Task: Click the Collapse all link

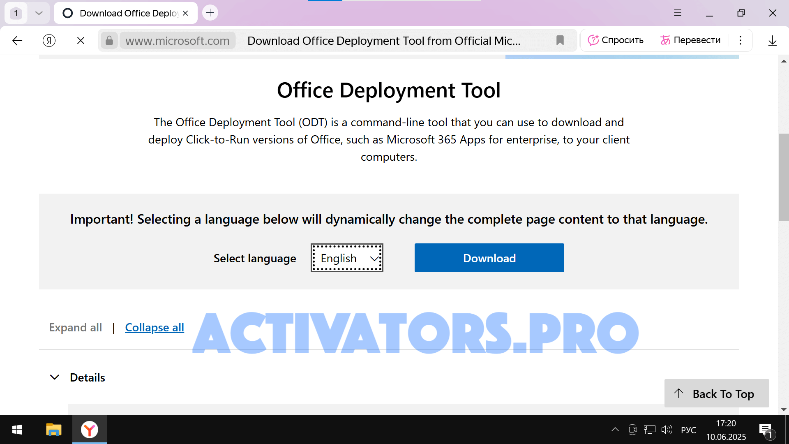Action: coord(155,328)
